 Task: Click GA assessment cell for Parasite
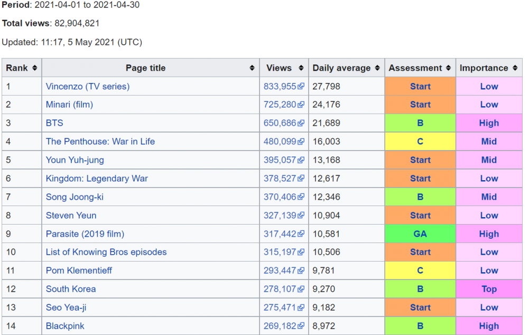click(x=420, y=234)
